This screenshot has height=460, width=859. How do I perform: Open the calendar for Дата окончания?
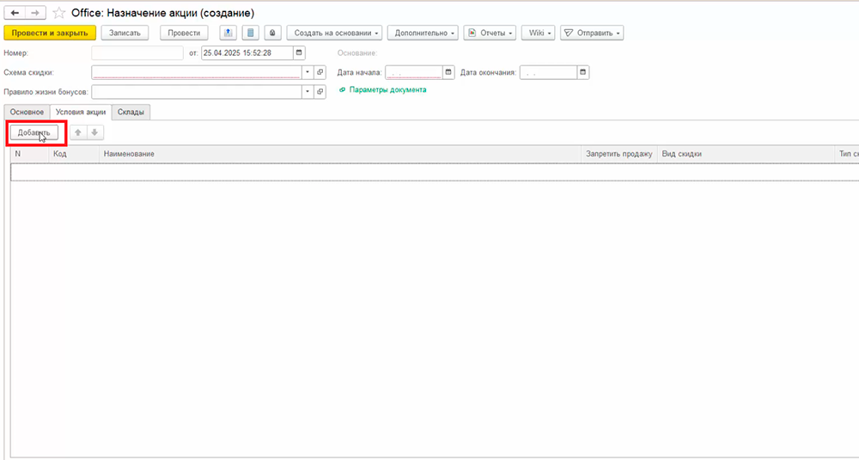[583, 72]
